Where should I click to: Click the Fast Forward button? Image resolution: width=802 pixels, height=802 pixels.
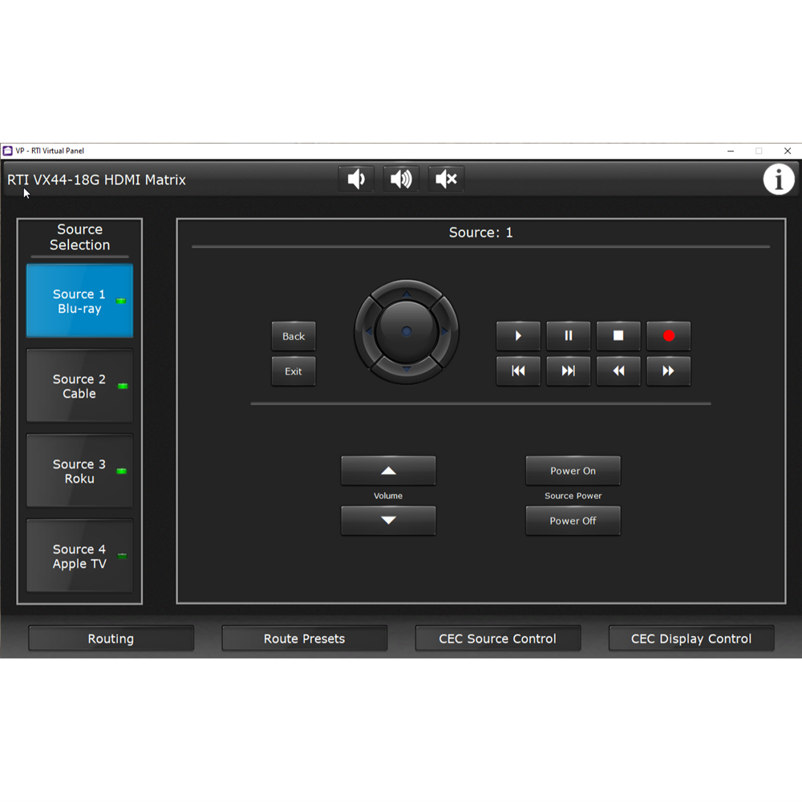(669, 371)
